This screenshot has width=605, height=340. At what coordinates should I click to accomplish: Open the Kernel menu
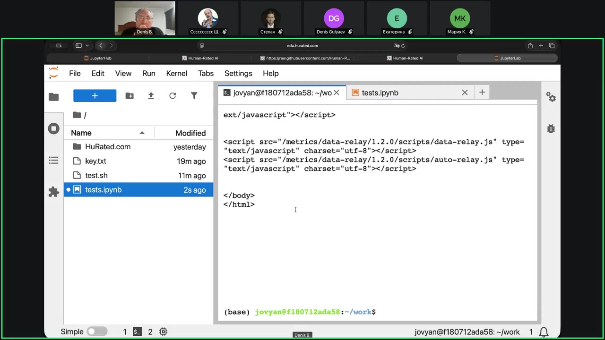tap(176, 73)
